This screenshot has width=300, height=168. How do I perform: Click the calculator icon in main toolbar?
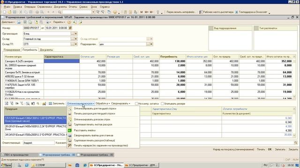coord(125,12)
